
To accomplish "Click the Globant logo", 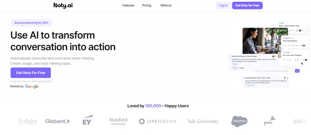I will pos(58,121).
